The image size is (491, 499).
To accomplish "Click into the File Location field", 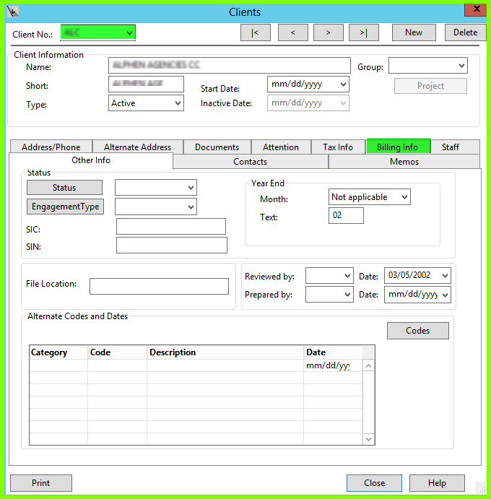I will pos(159,286).
